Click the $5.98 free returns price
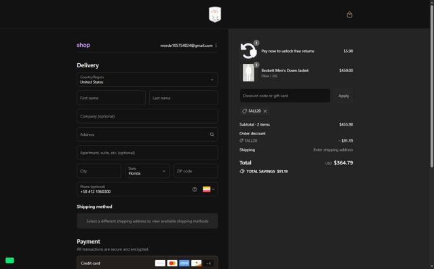The image size is (434, 269). click(348, 51)
